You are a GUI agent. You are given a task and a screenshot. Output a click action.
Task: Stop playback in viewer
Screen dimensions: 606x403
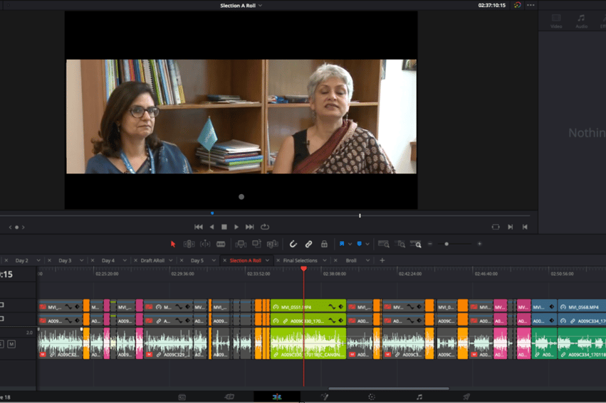click(x=224, y=227)
